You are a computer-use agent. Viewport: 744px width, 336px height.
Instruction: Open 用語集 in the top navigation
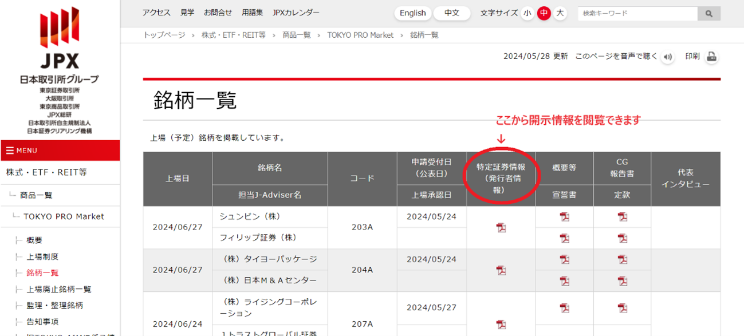tap(253, 13)
